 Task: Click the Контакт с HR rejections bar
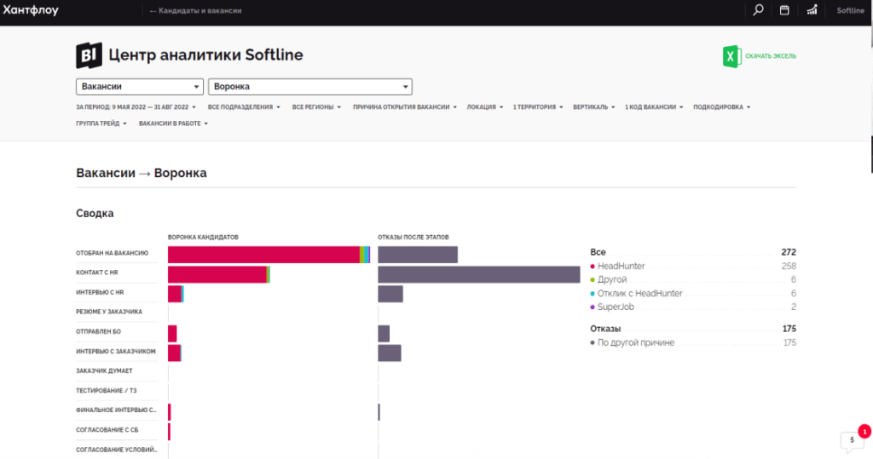(478, 274)
